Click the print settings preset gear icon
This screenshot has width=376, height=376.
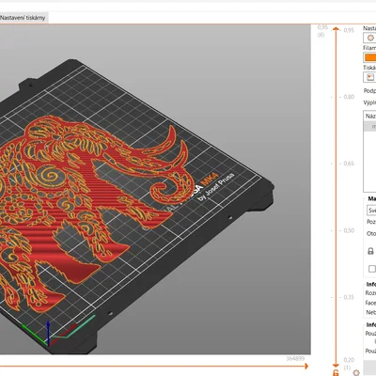[369, 38]
